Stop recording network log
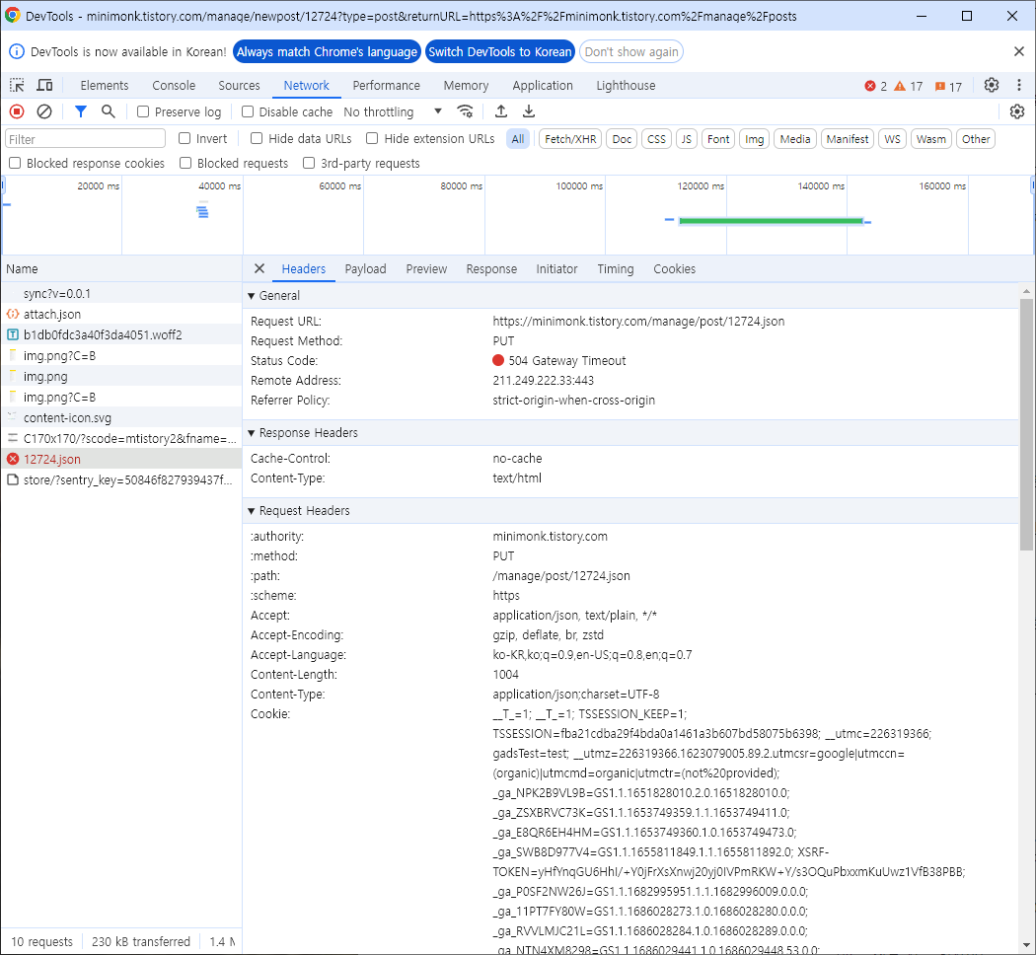This screenshot has height=955, width=1036. tap(17, 111)
